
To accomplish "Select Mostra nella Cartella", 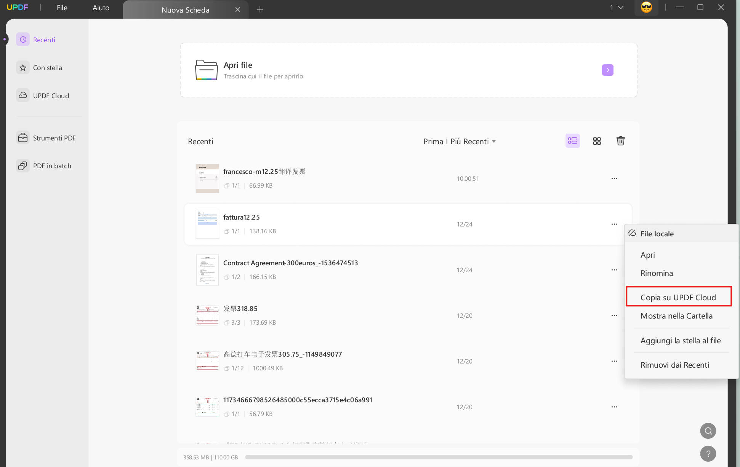I will pos(677,316).
